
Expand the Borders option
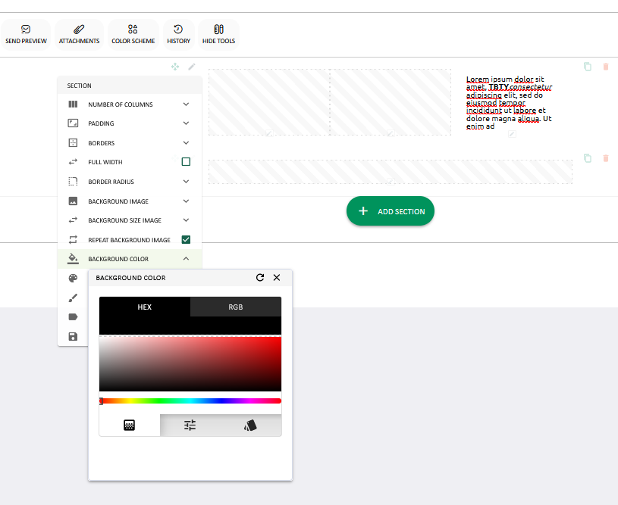coord(186,143)
